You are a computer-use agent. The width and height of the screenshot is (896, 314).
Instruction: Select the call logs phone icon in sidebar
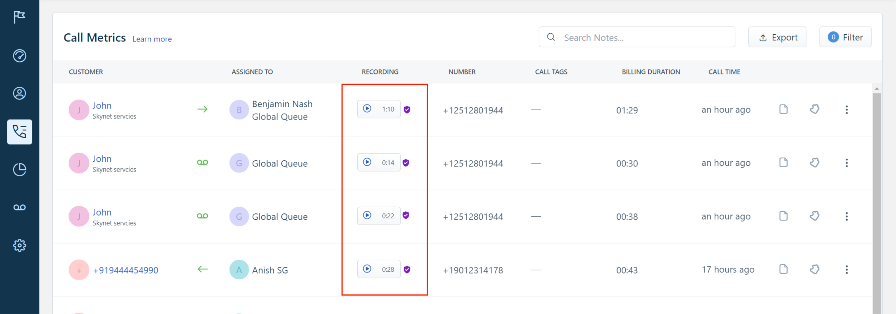pyautogui.click(x=19, y=132)
